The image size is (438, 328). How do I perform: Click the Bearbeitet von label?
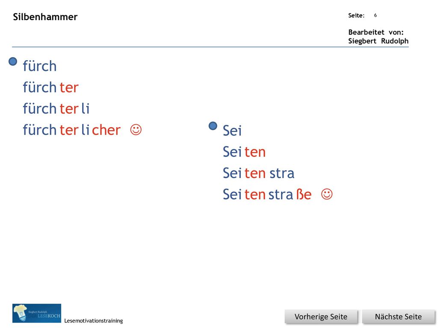(376, 32)
